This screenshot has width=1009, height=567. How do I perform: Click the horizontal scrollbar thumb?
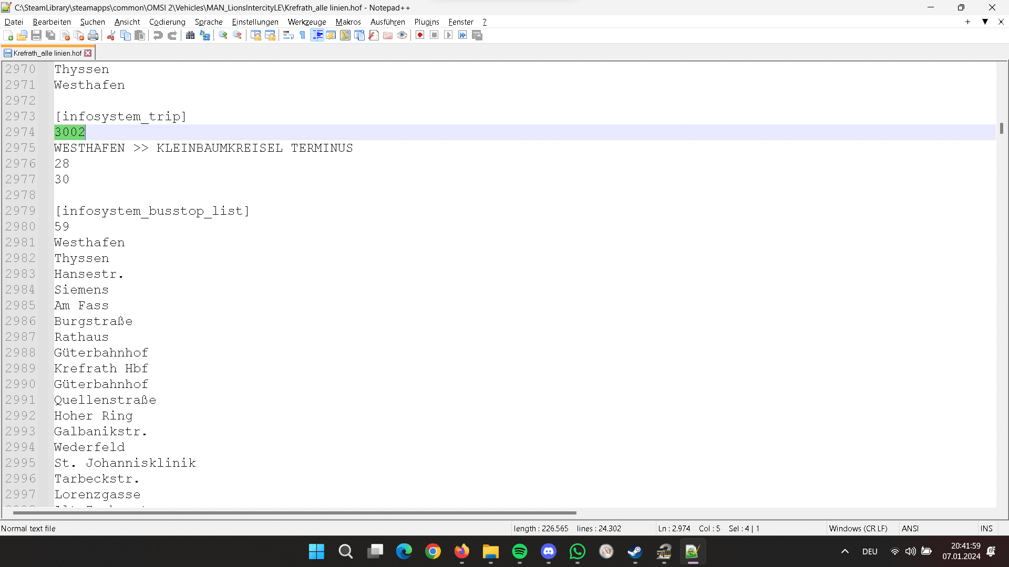294,512
